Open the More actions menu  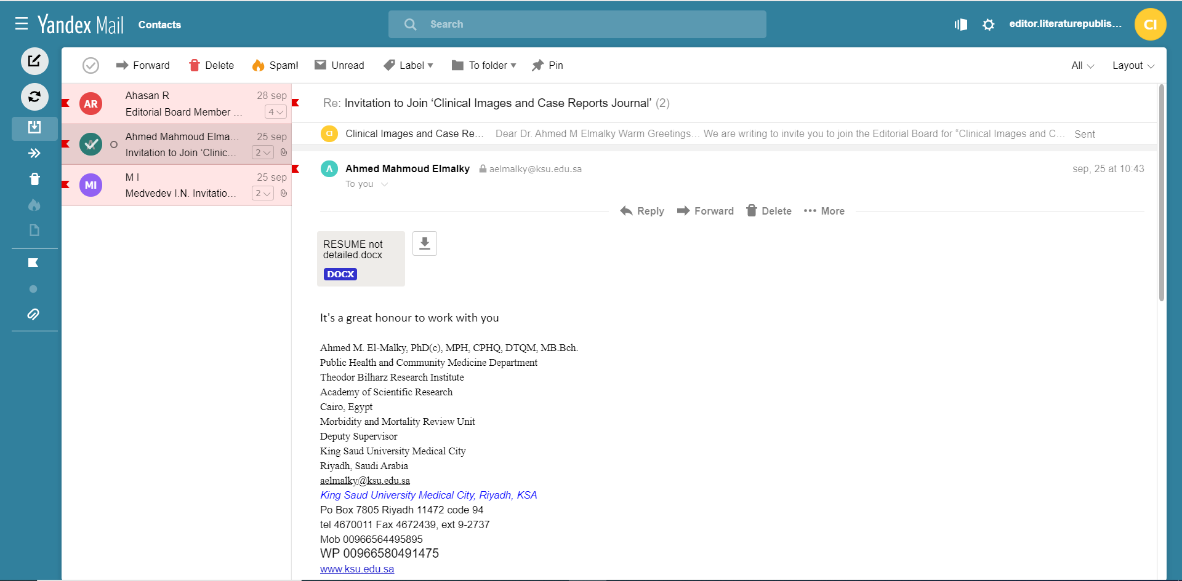point(824,211)
